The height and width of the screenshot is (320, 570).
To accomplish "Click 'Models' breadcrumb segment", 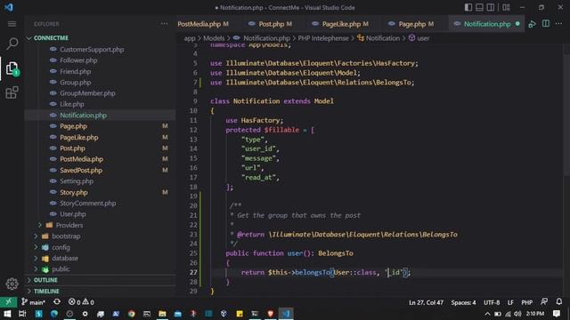I will [x=214, y=38].
